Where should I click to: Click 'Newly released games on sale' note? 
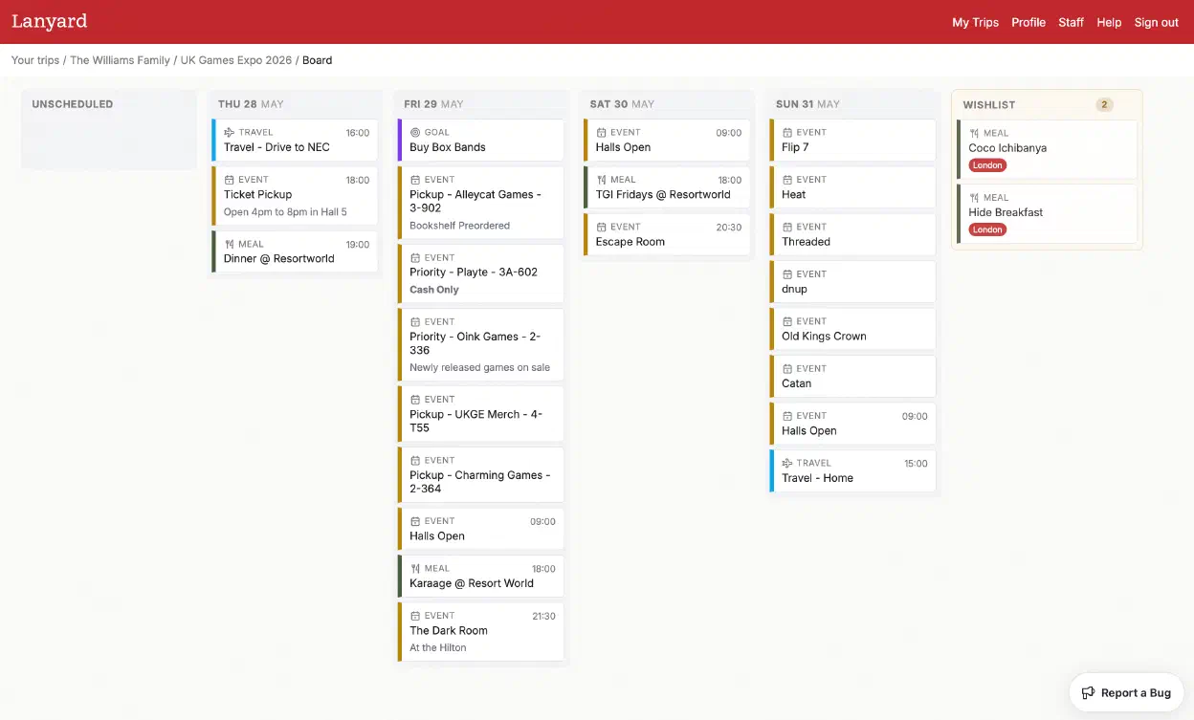click(479, 367)
